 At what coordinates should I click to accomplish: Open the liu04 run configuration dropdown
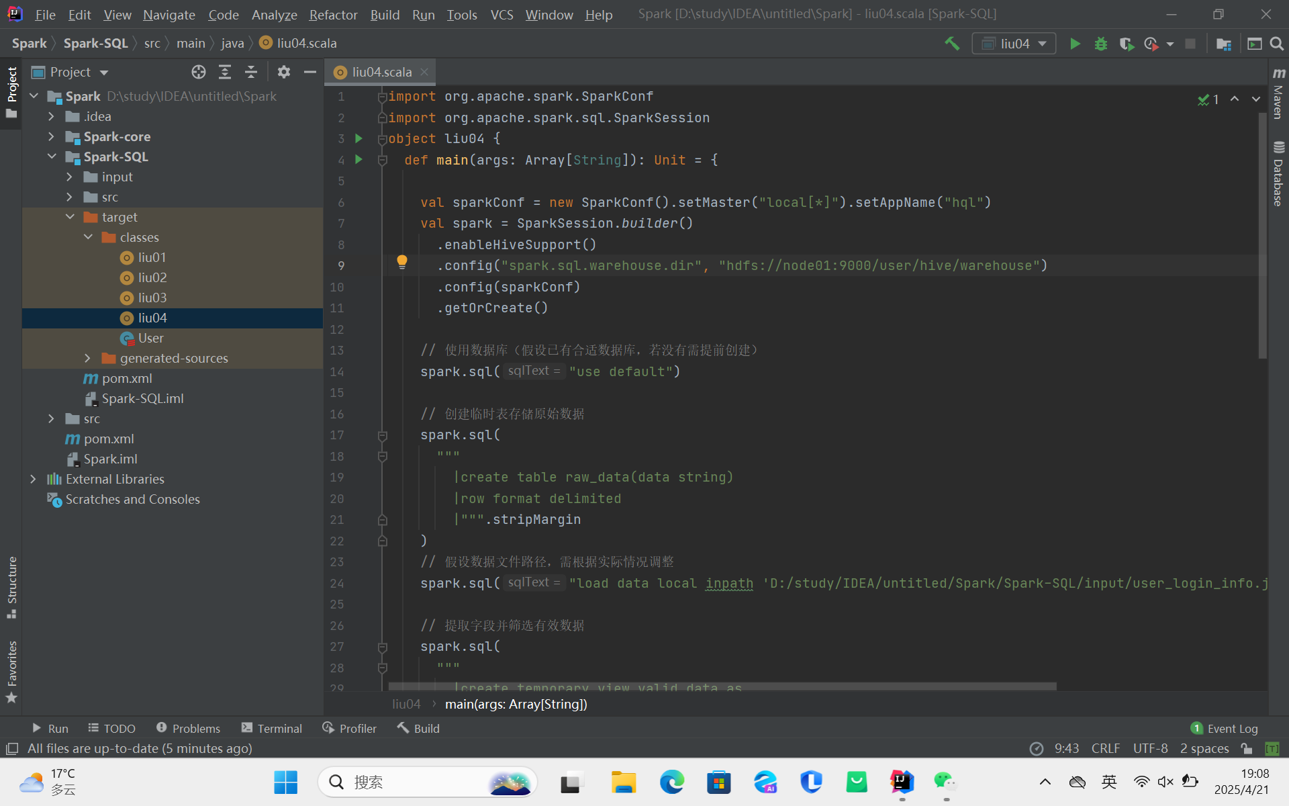click(1014, 44)
